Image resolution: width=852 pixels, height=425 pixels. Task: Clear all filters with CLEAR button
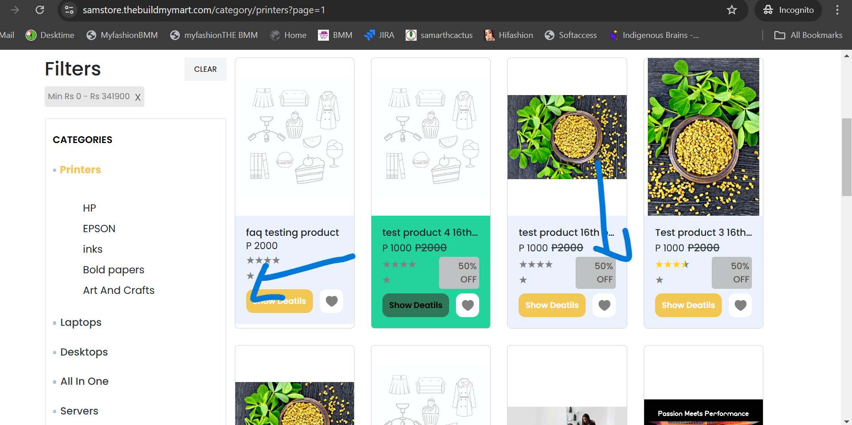click(206, 69)
